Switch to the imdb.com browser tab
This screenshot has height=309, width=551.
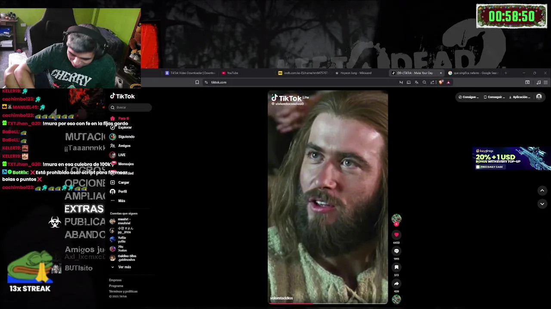click(x=304, y=73)
